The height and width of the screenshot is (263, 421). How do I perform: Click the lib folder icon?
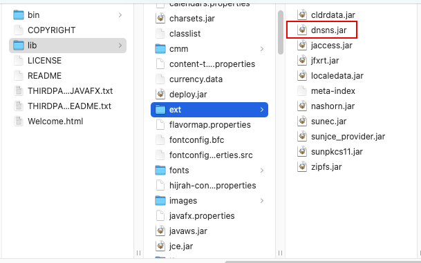19,46
